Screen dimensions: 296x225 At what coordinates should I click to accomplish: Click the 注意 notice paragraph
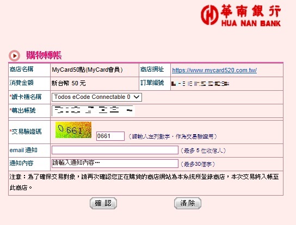pyautogui.click(x=144, y=182)
